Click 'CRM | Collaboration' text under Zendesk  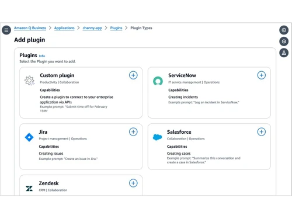point(53,190)
